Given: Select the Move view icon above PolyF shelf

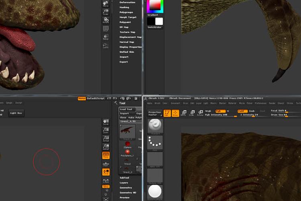Looking at the screenshot, I should click(106, 4).
